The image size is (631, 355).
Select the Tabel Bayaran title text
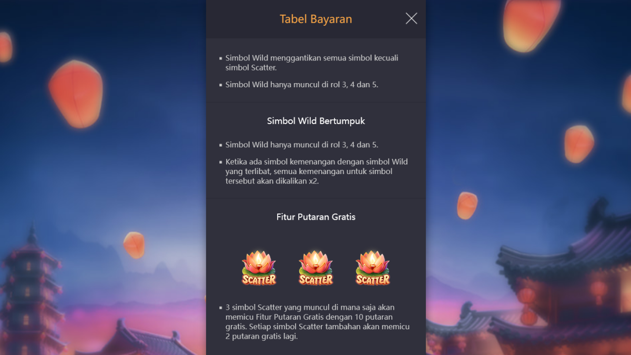(x=315, y=19)
